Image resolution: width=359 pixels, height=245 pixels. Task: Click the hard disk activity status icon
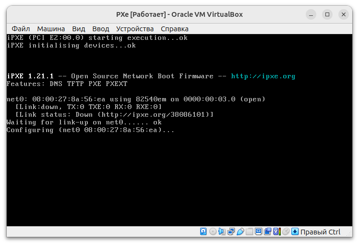pyautogui.click(x=203, y=232)
